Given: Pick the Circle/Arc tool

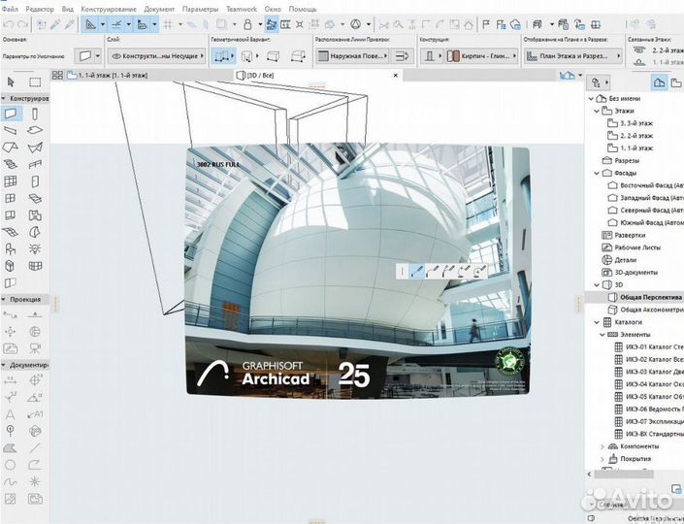Looking at the screenshot, I should (11, 465).
